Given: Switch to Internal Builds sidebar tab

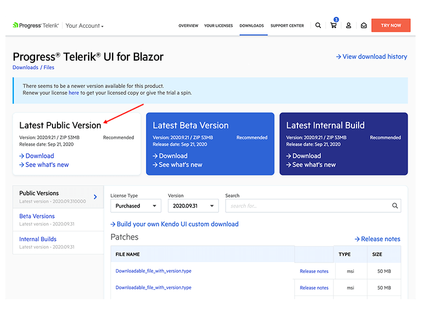Looking at the screenshot, I should coord(59,242).
